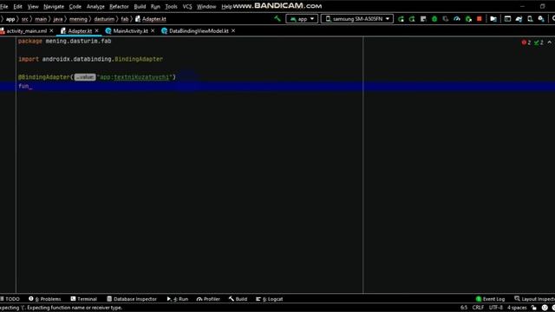The width and height of the screenshot is (555, 312).
Task: Open the Tools menu
Action: click(172, 6)
